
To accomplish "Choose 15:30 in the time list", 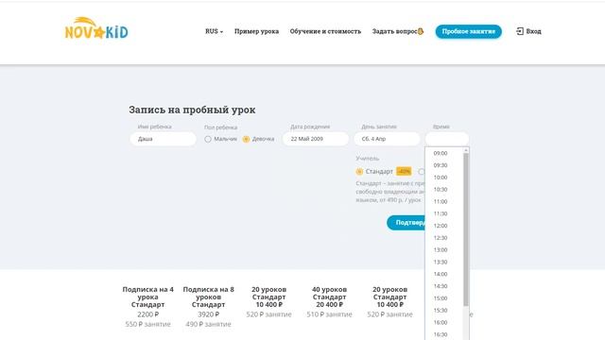I will [x=441, y=311].
